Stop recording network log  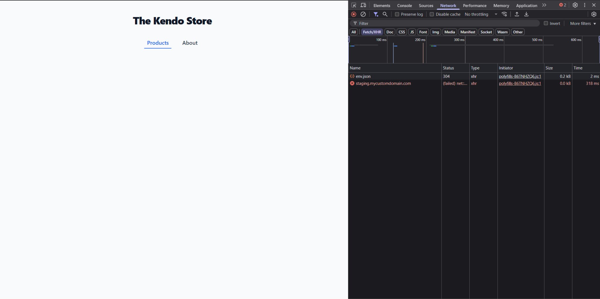(x=354, y=14)
